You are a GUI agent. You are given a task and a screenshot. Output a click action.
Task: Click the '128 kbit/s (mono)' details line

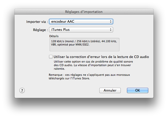(84, 41)
